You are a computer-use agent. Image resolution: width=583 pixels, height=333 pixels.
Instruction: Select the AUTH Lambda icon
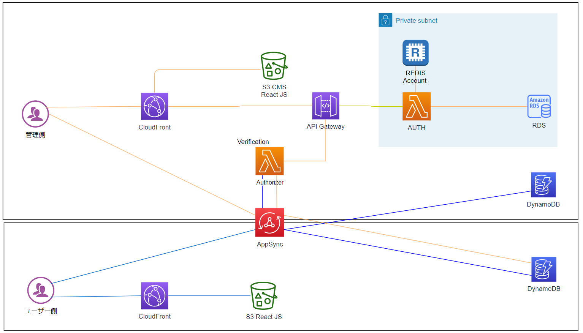(417, 106)
